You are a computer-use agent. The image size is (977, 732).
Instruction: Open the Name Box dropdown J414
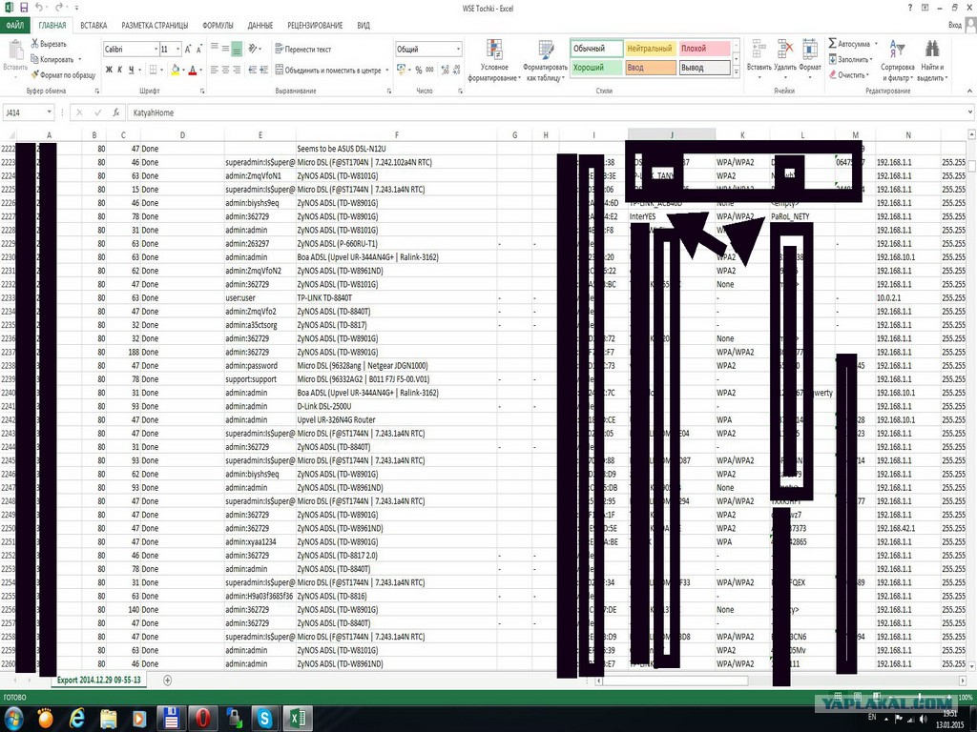[x=49, y=112]
